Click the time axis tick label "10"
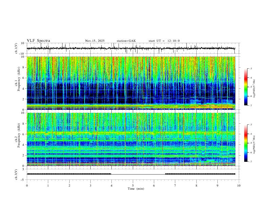Image resolution: width=269 pixels, height=208 pixels. coord(239,186)
